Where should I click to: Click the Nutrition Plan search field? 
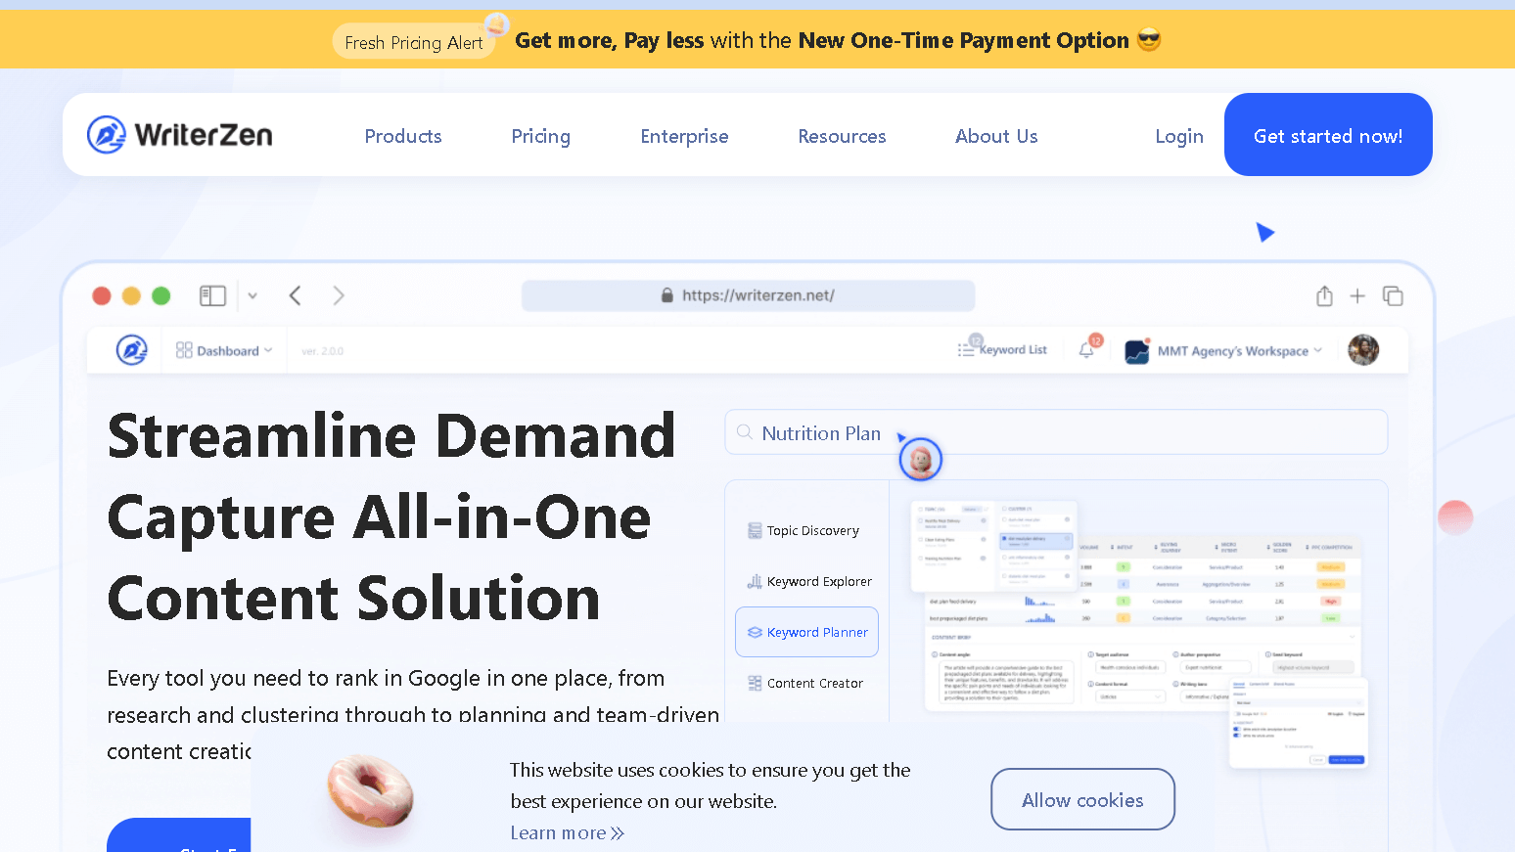coord(1056,432)
